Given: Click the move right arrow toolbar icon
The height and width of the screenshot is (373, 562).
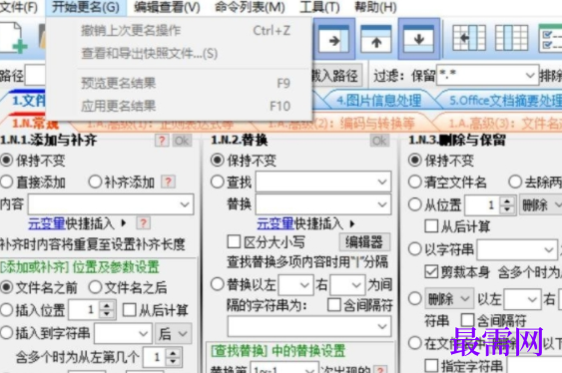Looking at the screenshot, I should (x=333, y=39).
